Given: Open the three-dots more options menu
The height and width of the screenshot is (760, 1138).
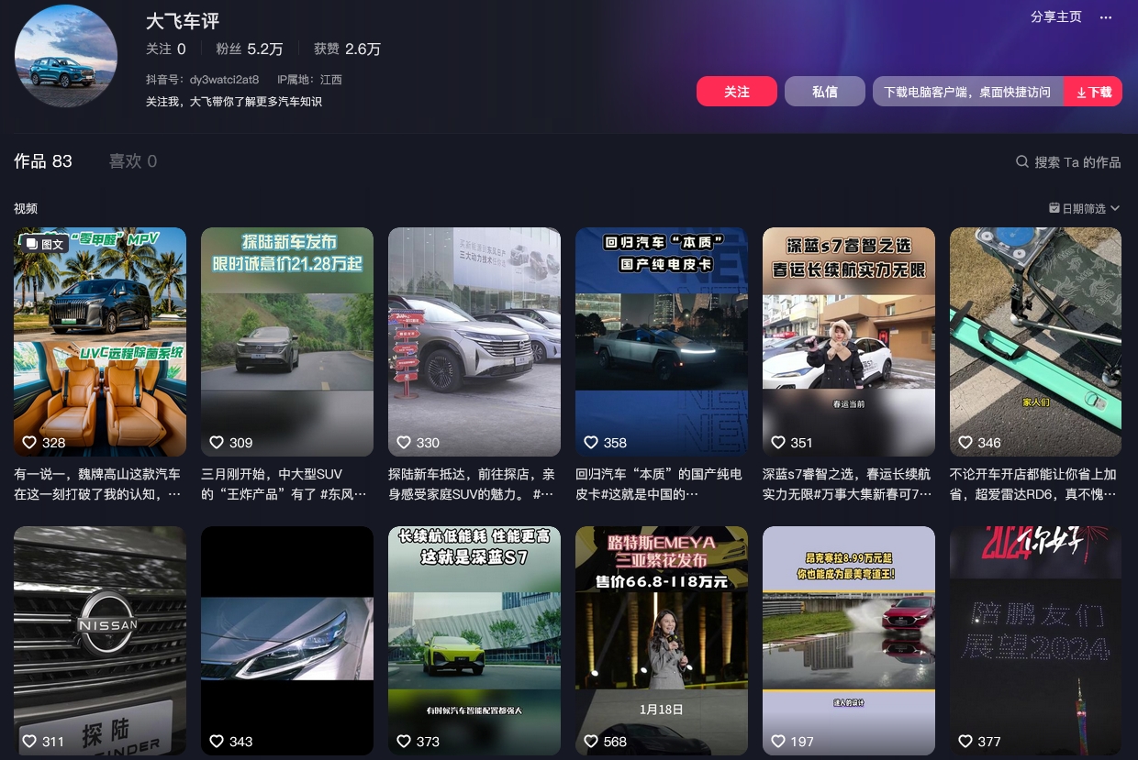Looking at the screenshot, I should point(1106,17).
